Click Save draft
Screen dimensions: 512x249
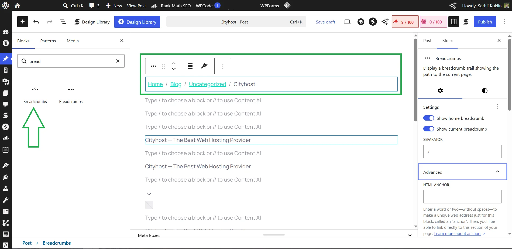(325, 22)
